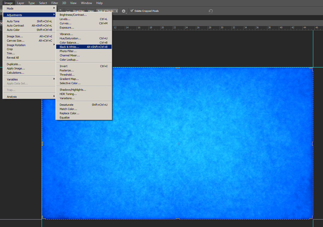The image size is (323, 227).
Task: Click the horizontal ruler at mark 30
Action: click(x=222, y=28)
